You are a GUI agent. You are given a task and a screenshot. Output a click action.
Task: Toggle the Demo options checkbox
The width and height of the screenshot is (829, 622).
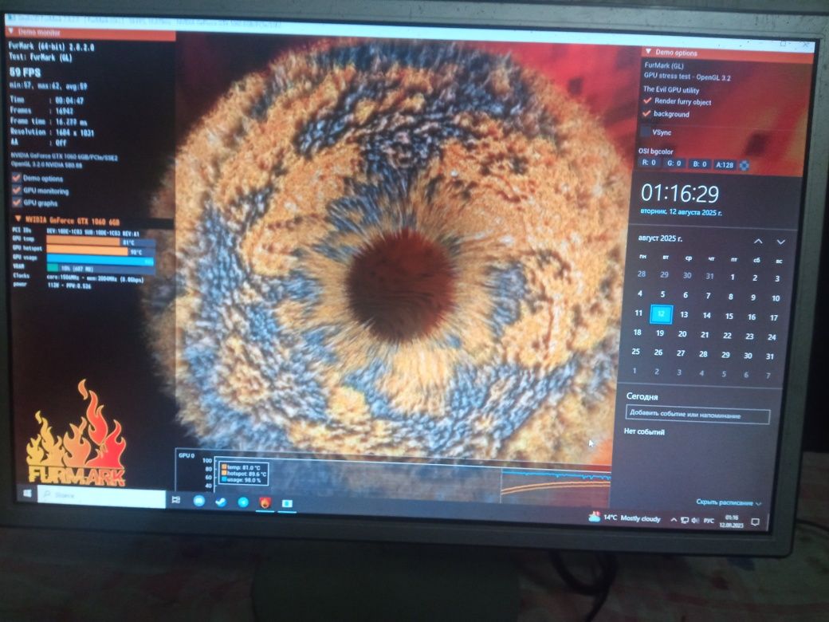(17, 178)
